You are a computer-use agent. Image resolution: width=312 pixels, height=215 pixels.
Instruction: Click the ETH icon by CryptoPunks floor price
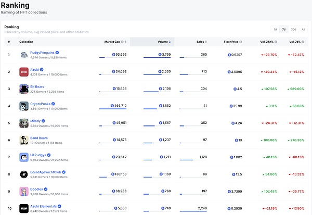pos(231,106)
